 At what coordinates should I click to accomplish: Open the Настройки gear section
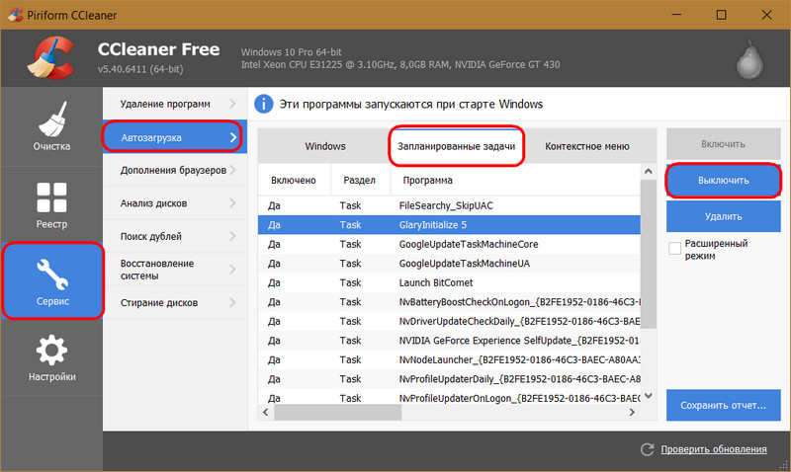[x=51, y=357]
